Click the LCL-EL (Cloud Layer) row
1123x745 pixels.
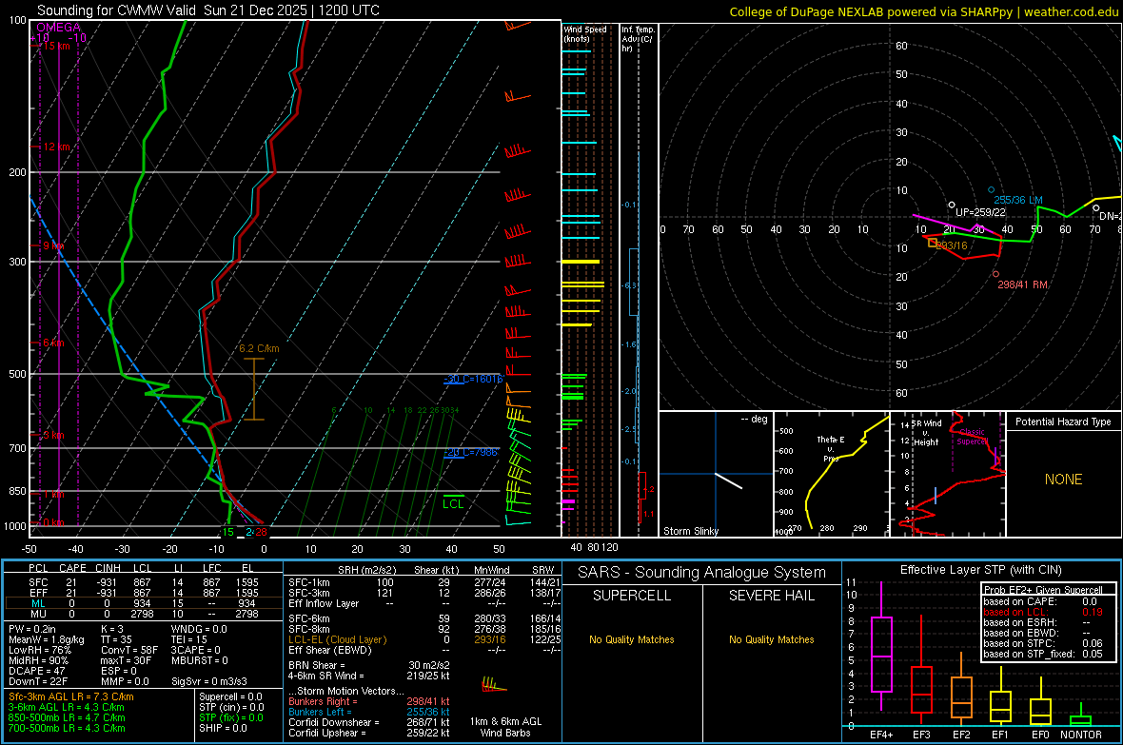(424, 639)
